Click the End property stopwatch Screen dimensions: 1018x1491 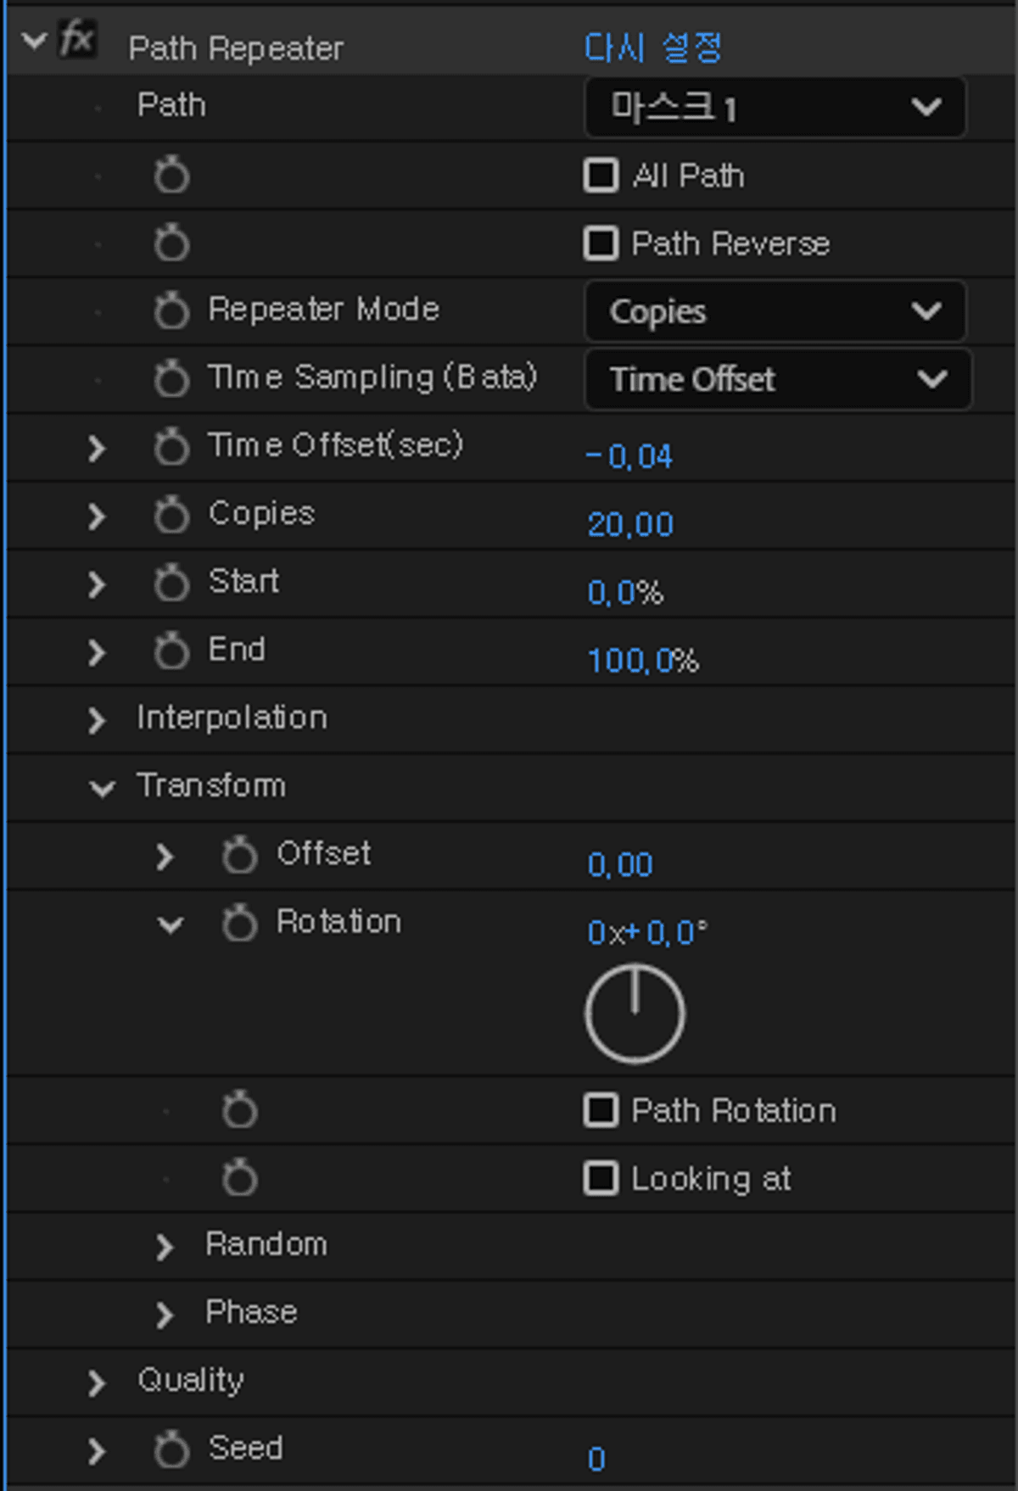coord(171,651)
